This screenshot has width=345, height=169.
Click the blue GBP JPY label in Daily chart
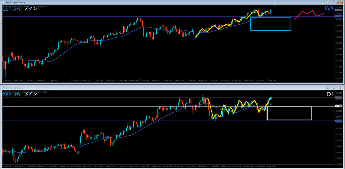click(x=11, y=95)
